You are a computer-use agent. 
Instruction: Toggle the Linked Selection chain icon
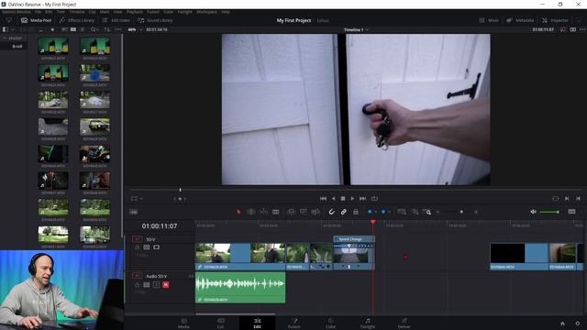[x=343, y=212]
